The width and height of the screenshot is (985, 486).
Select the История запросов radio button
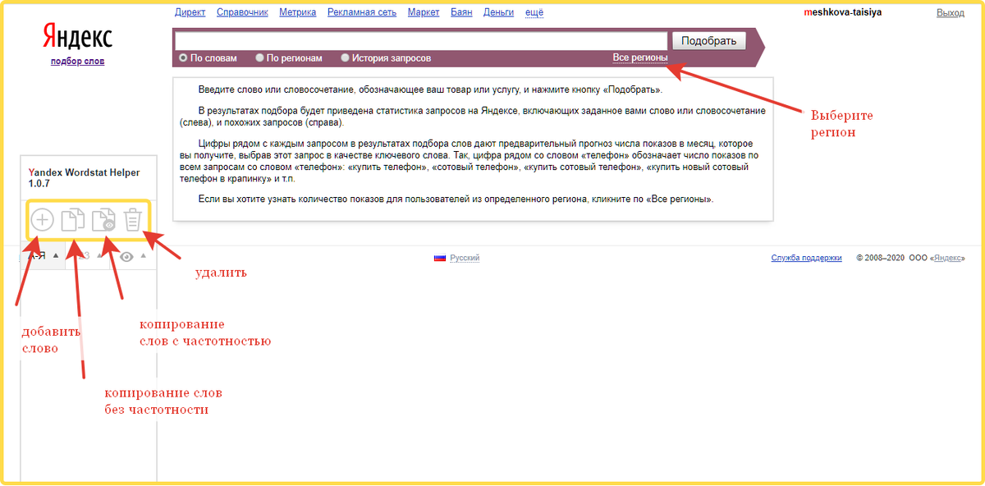click(x=345, y=58)
